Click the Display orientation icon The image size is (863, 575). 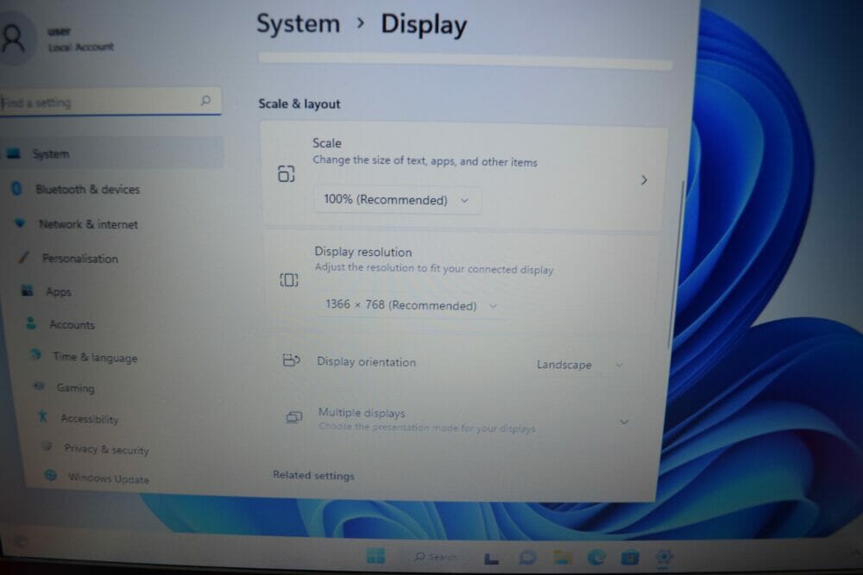[x=291, y=360]
